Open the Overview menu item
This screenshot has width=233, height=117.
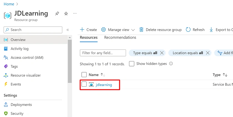tap(34, 40)
